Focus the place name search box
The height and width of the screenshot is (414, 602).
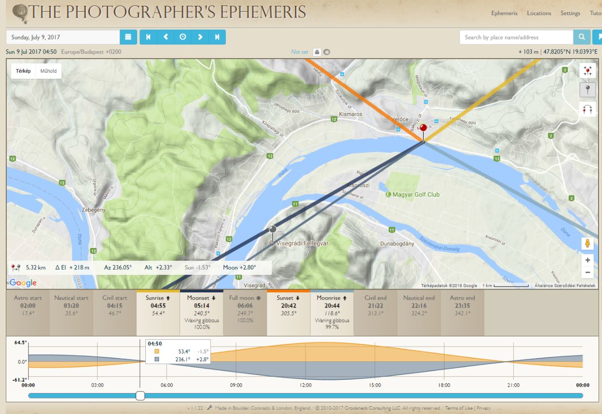(x=516, y=37)
